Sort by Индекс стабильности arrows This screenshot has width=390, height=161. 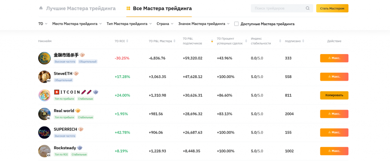[x=280, y=41]
